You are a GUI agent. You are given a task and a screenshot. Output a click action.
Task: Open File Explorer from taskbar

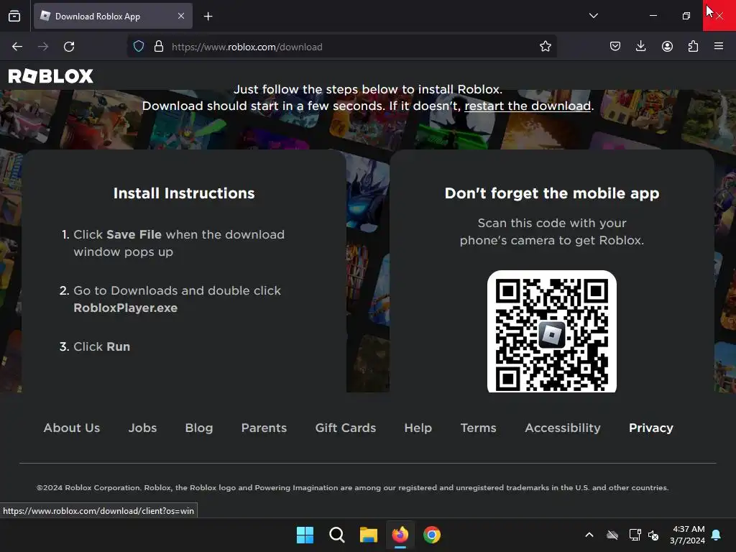tap(369, 535)
